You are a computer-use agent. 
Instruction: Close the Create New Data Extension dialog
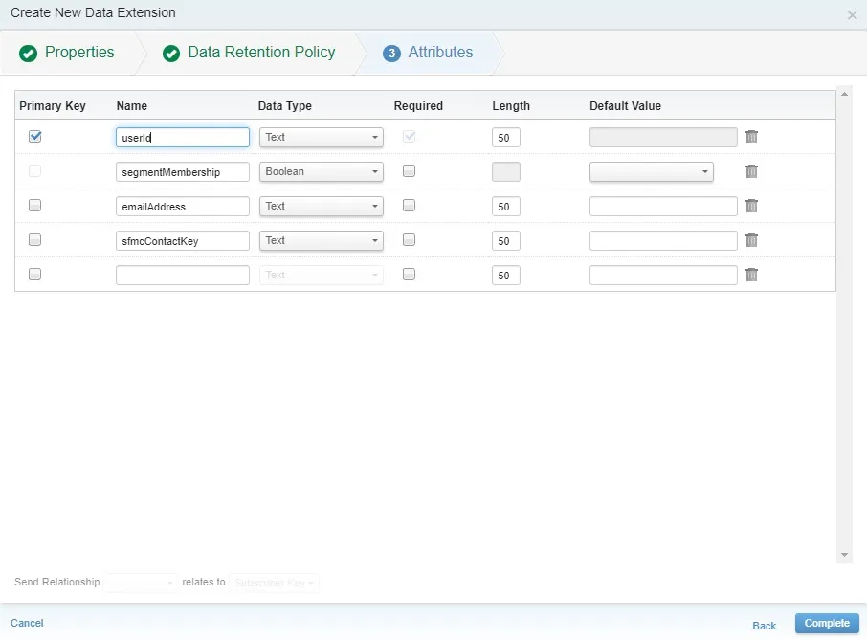coord(852,14)
